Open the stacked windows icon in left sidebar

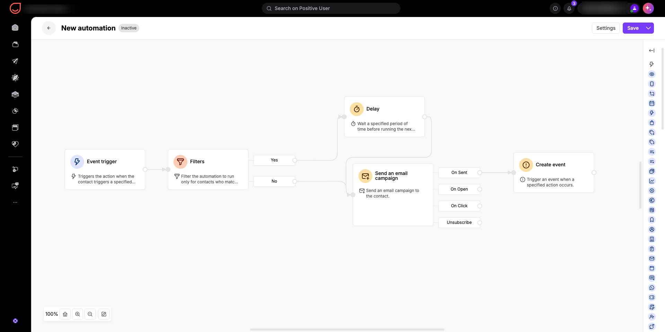[x=15, y=128]
